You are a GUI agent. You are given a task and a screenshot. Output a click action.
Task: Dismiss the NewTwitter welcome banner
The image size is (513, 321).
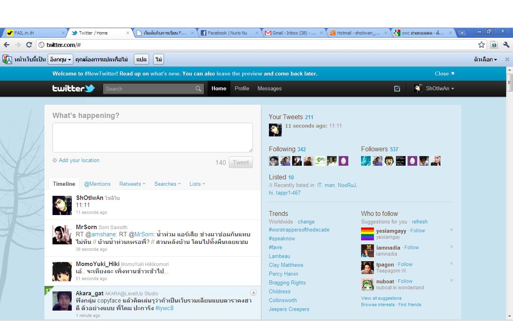(444, 73)
